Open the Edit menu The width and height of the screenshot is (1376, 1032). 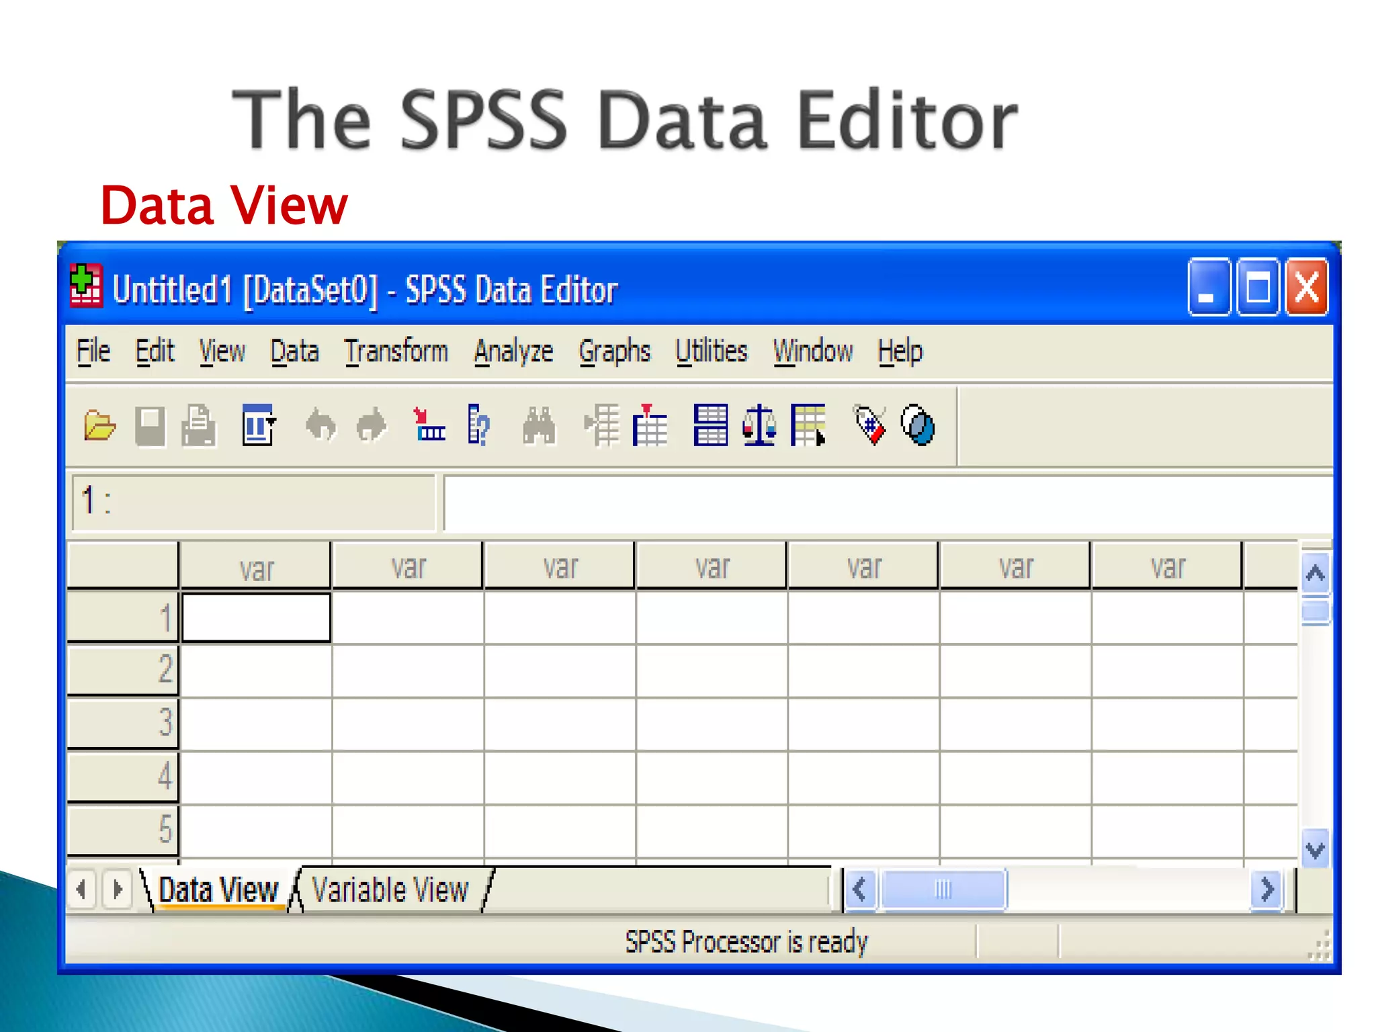coord(155,351)
